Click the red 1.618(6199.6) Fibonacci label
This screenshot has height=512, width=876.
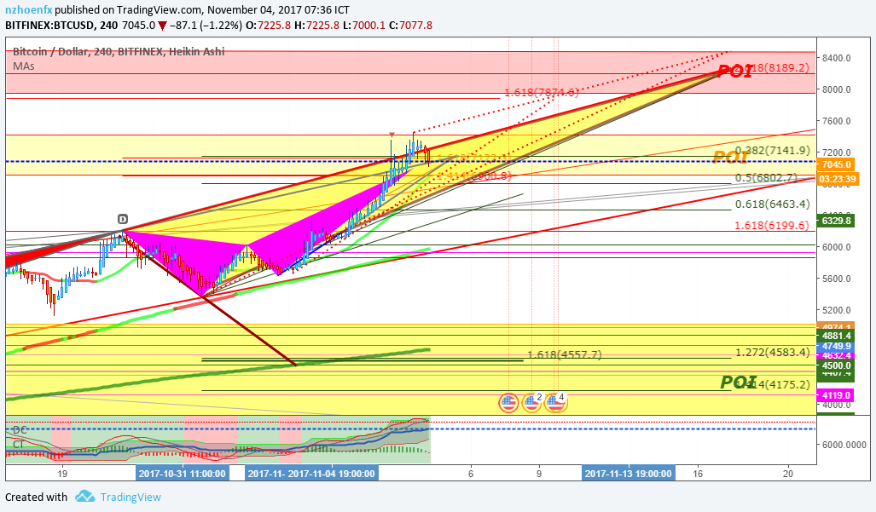(772, 225)
